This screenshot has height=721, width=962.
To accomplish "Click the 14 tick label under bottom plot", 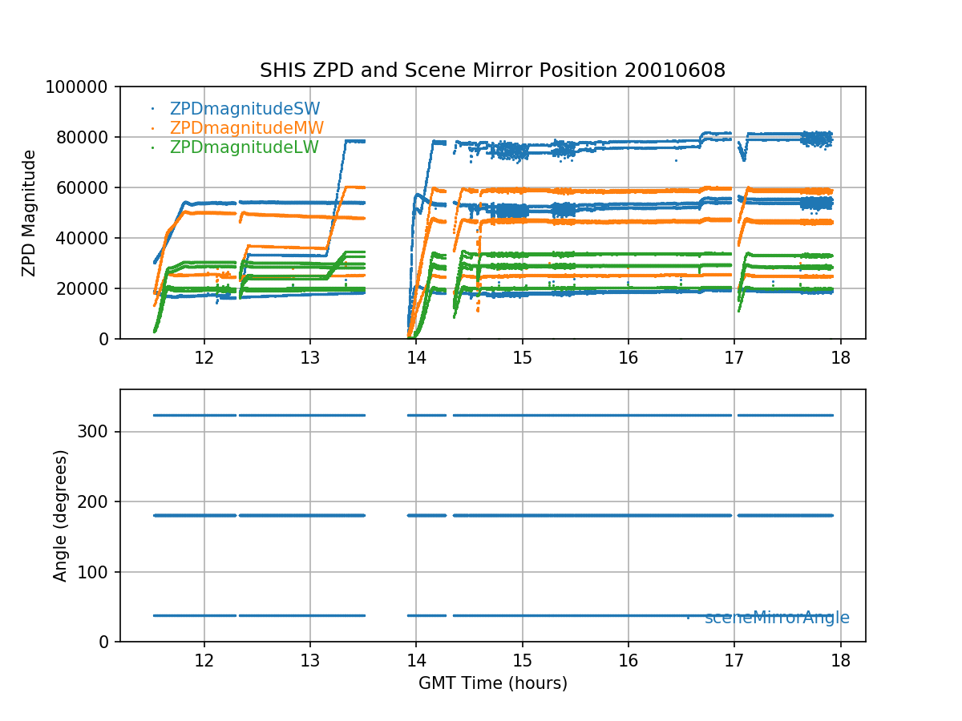I will coord(416,659).
